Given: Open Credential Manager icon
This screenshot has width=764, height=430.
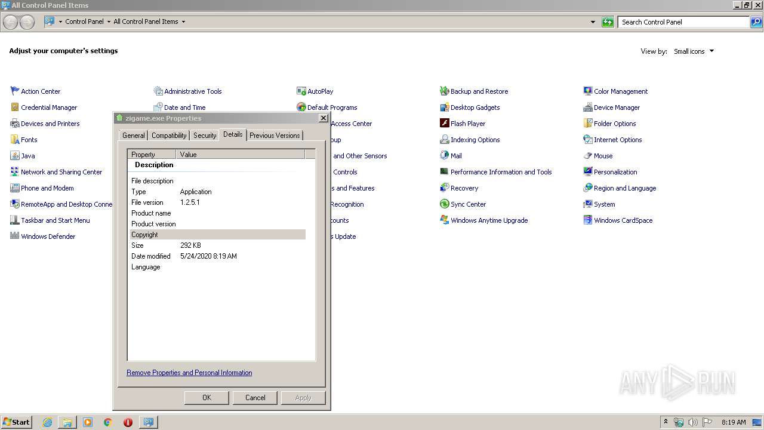Looking at the screenshot, I should (15, 107).
